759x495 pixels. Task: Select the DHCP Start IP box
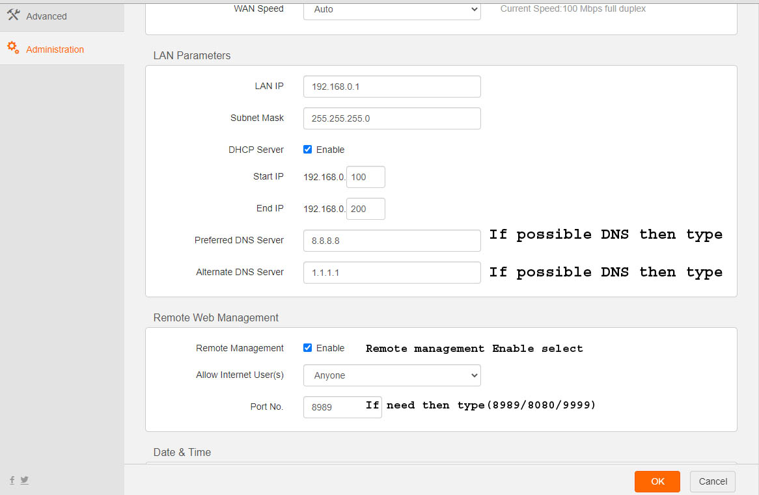click(x=366, y=177)
